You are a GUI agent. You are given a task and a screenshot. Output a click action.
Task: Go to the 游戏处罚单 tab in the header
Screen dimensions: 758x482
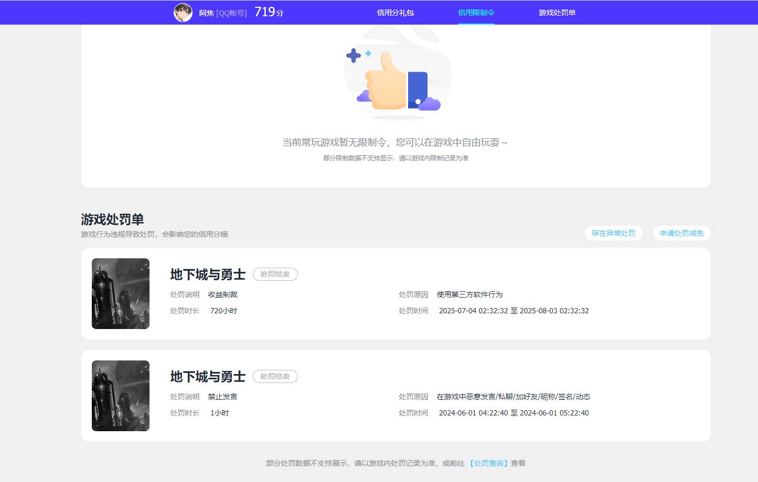click(x=557, y=13)
